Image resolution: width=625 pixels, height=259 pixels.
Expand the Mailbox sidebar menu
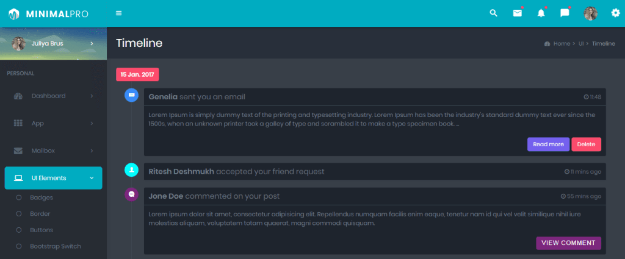coord(53,151)
